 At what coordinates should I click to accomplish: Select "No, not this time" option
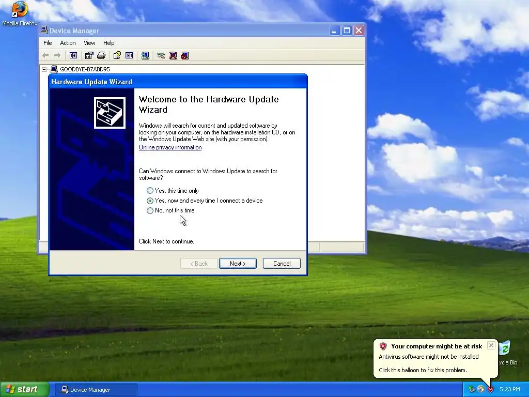pos(170,210)
